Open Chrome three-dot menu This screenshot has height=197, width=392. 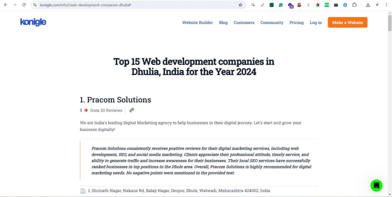point(386,5)
